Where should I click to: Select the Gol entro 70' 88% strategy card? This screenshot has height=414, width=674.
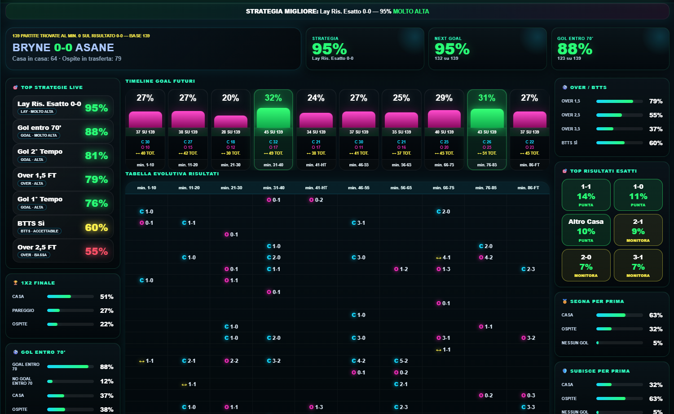coord(63,131)
